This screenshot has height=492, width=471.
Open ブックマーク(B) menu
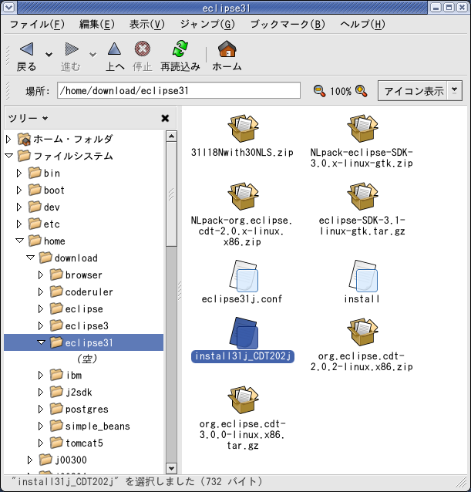[x=288, y=25]
